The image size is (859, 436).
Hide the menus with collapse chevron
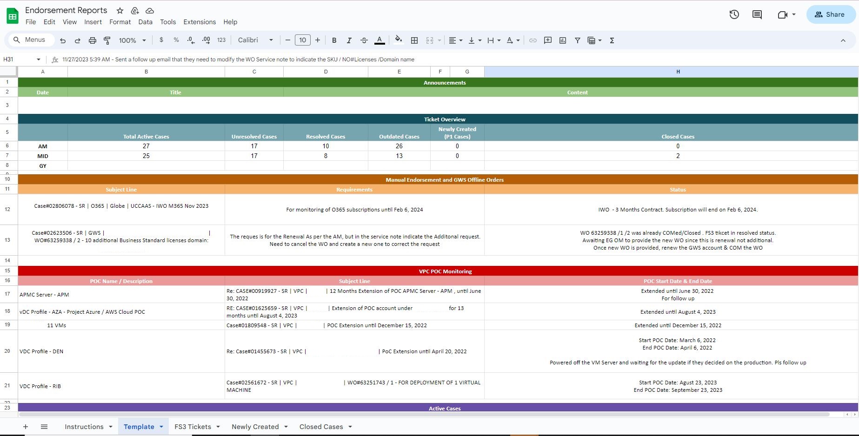[843, 40]
